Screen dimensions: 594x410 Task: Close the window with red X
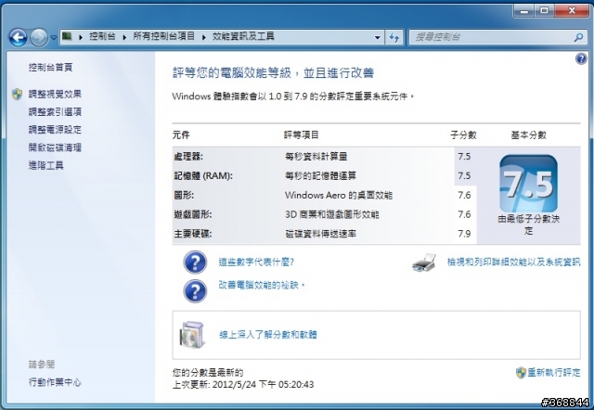[572, 11]
